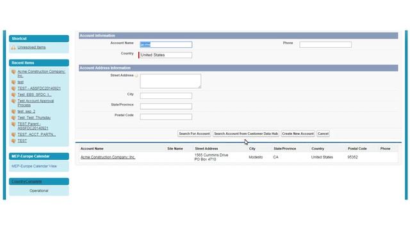Screen dimensions: 410x230
Task: Click the icon beside Test_EBS_SFDC_I...
Action: point(13,95)
